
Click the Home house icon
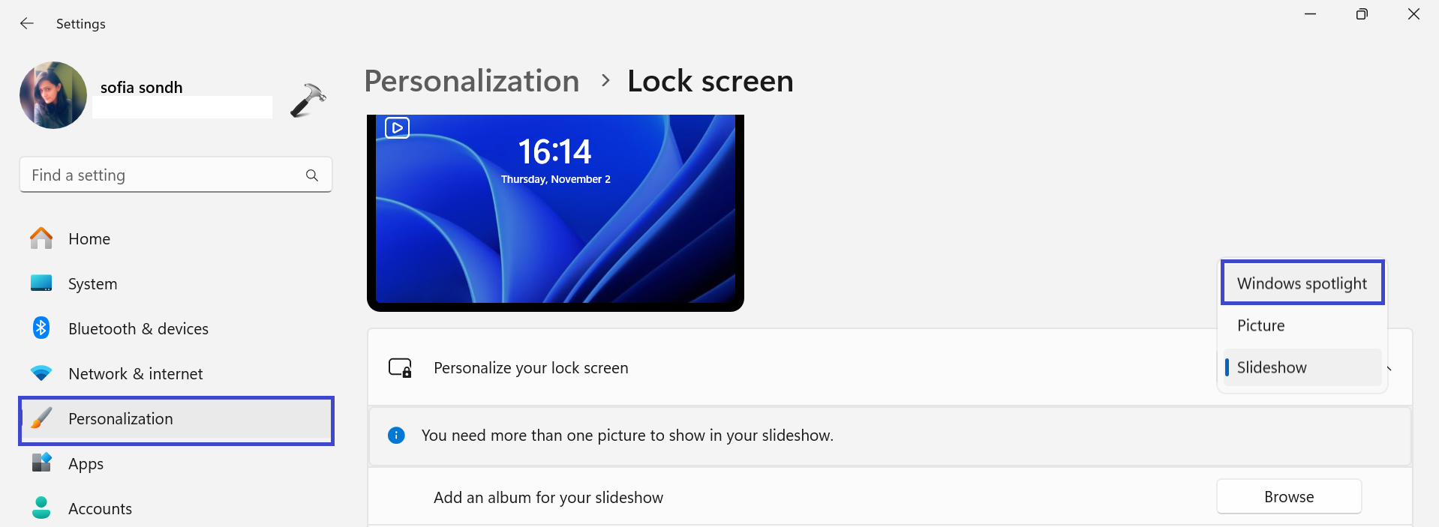(x=41, y=238)
